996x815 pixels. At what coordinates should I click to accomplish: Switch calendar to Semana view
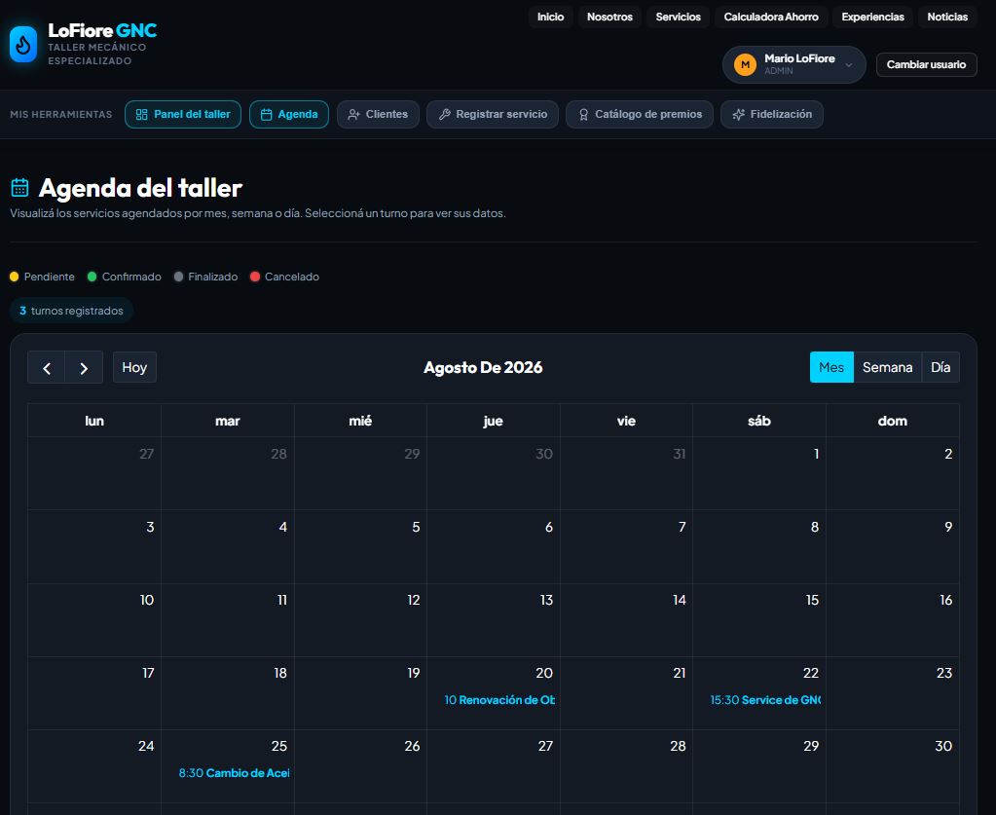[x=887, y=368]
